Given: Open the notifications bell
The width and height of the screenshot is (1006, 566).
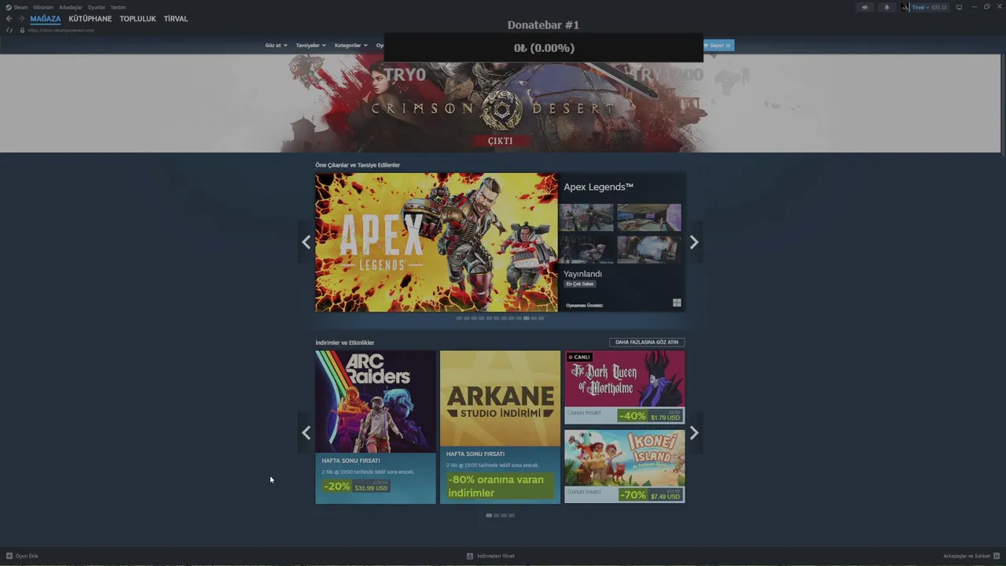Looking at the screenshot, I should (x=887, y=7).
